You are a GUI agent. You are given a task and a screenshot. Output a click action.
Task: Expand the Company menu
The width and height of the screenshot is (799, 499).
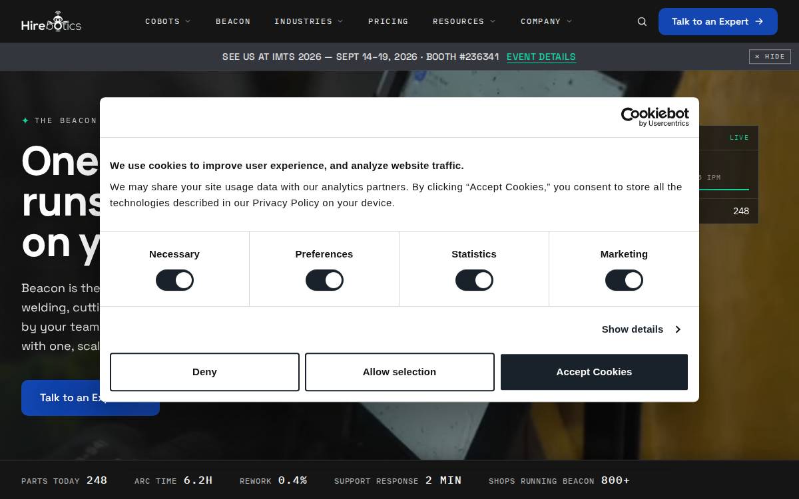point(546,21)
